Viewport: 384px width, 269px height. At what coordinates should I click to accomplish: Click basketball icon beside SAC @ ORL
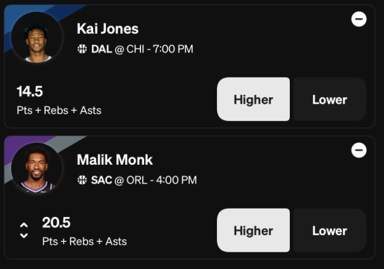pyautogui.click(x=82, y=180)
